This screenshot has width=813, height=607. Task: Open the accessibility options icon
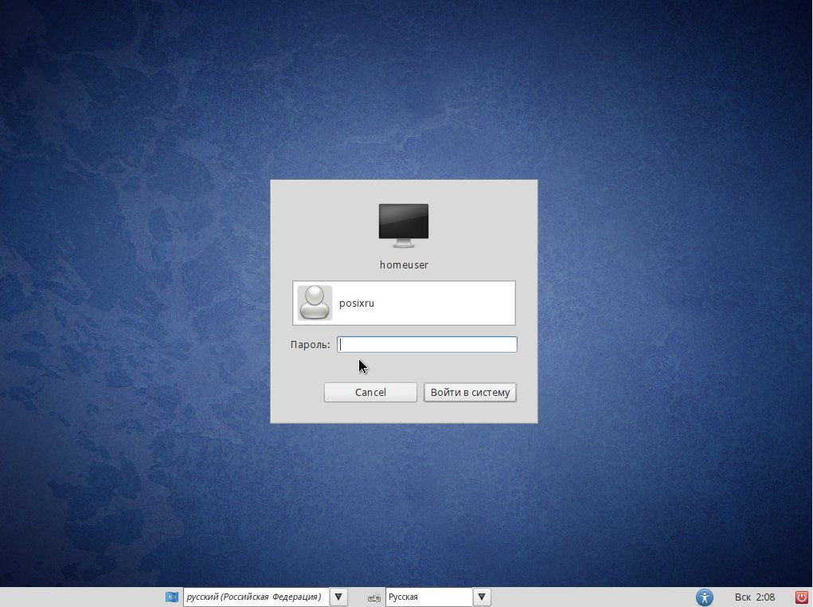[x=704, y=597]
